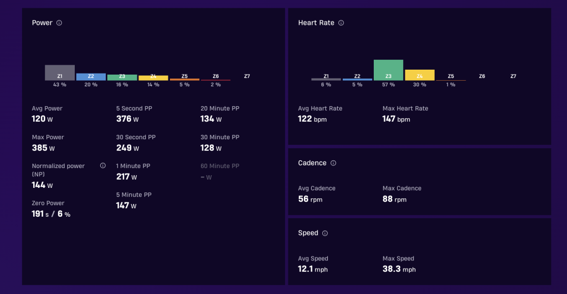The height and width of the screenshot is (294, 567).
Task: Select the Heart Rate Z4 yellow bar
Action: click(x=420, y=75)
